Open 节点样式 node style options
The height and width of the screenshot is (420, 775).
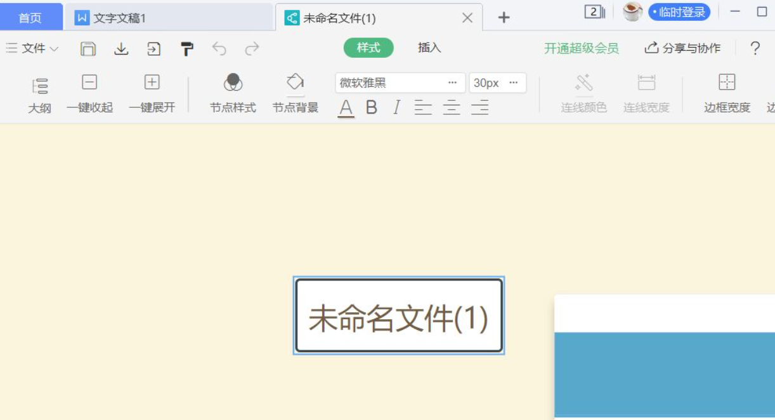point(233,95)
